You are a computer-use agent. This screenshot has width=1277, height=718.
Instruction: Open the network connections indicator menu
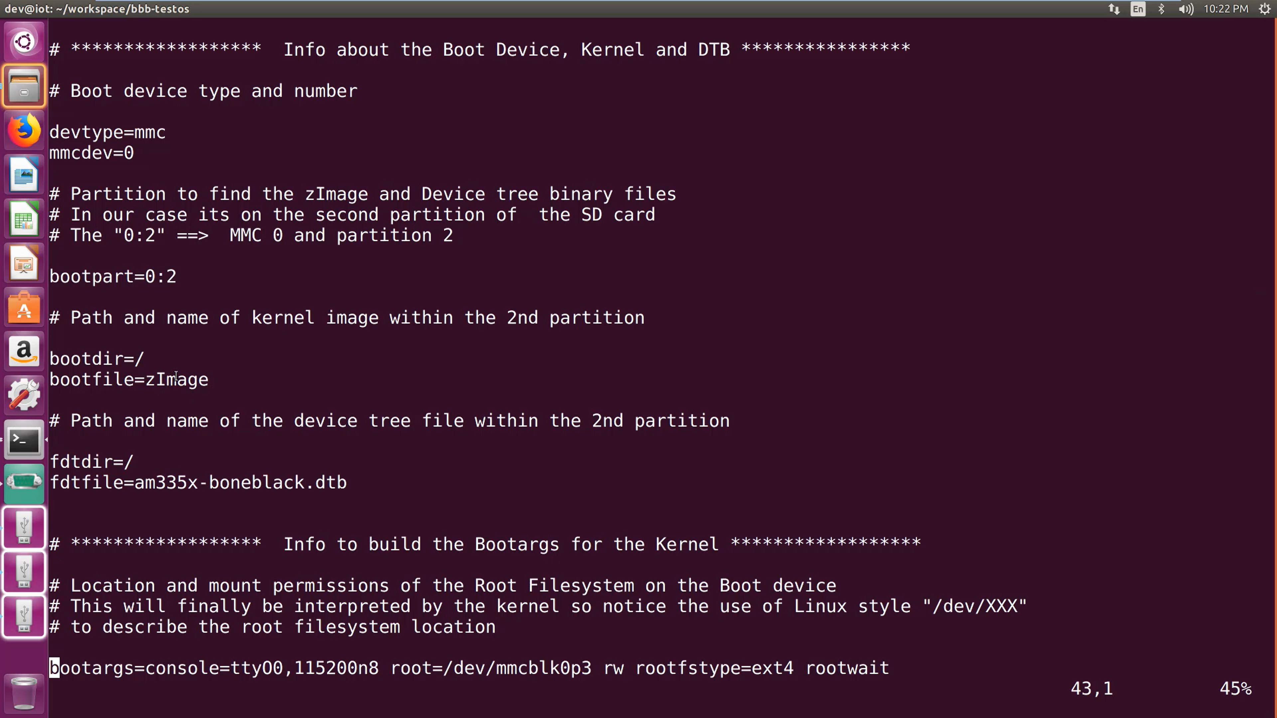1114,9
